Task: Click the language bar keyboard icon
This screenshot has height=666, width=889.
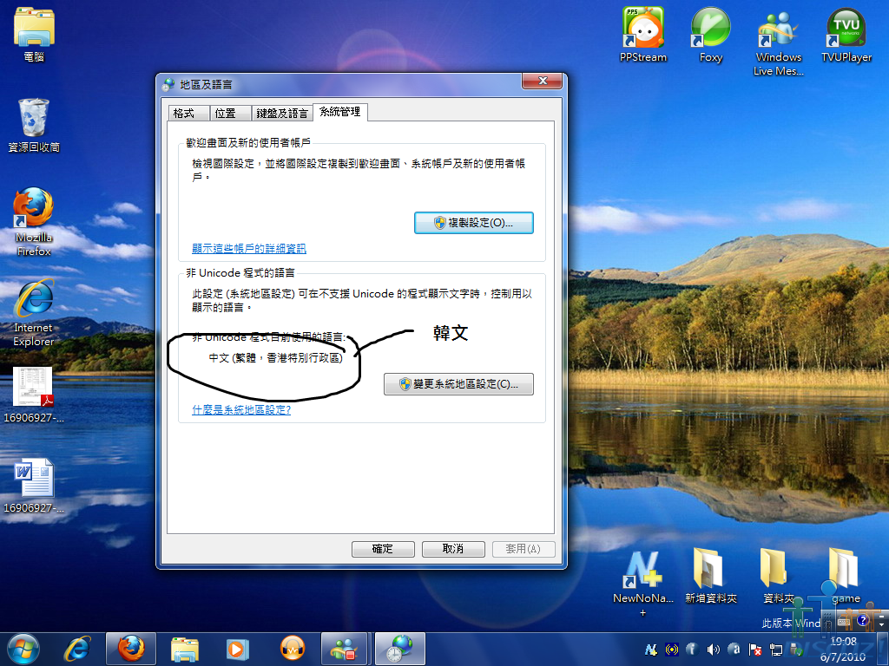Action: click(844, 621)
